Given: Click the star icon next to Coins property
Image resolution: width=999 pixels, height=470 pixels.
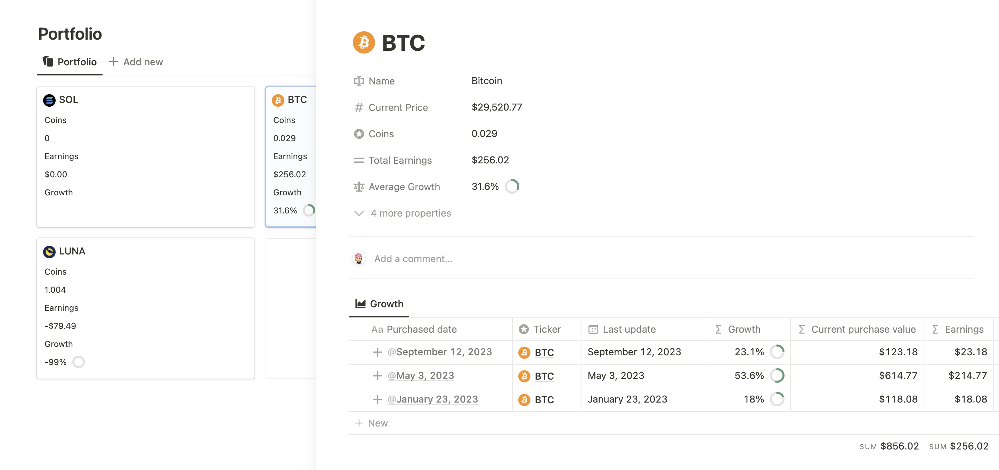Looking at the screenshot, I should pyautogui.click(x=359, y=133).
